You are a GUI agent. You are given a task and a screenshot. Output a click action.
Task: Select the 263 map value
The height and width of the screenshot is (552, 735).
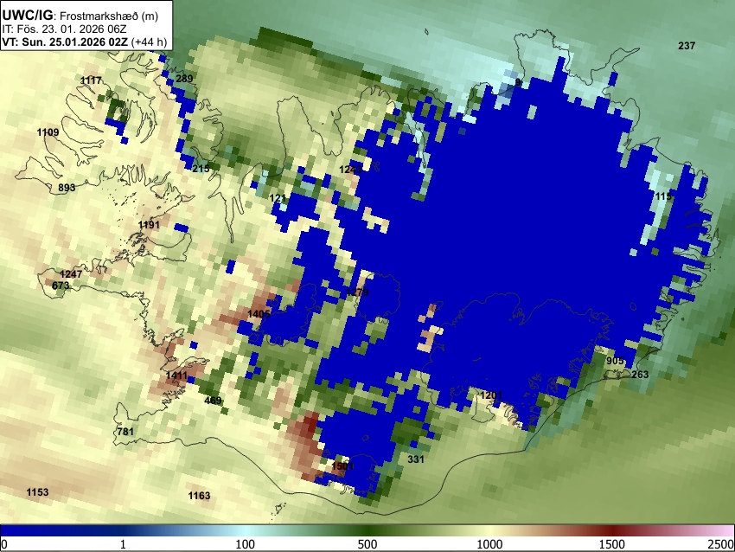pyautogui.click(x=640, y=375)
